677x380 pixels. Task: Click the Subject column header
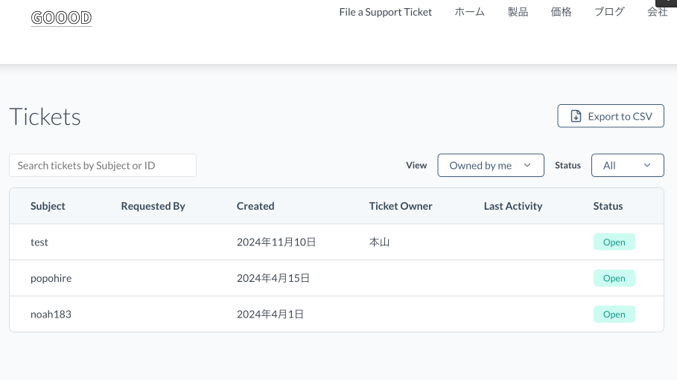click(48, 206)
